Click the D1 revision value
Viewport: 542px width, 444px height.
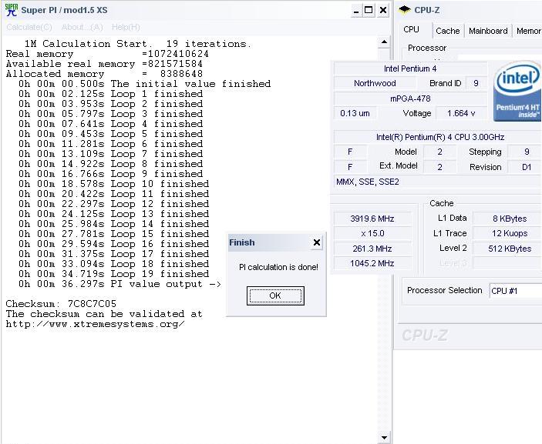526,167
